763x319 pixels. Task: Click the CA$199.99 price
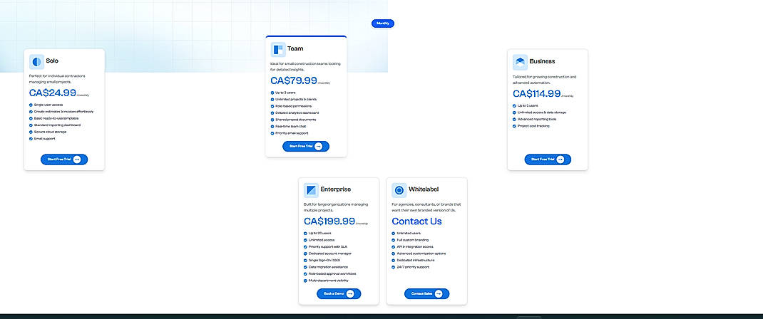[329, 221]
